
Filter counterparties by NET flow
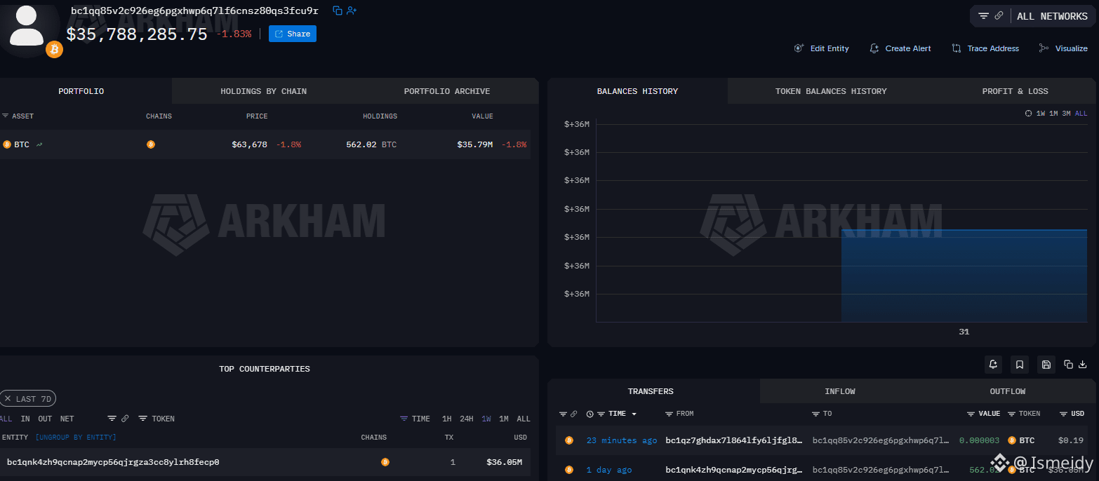[x=67, y=419]
